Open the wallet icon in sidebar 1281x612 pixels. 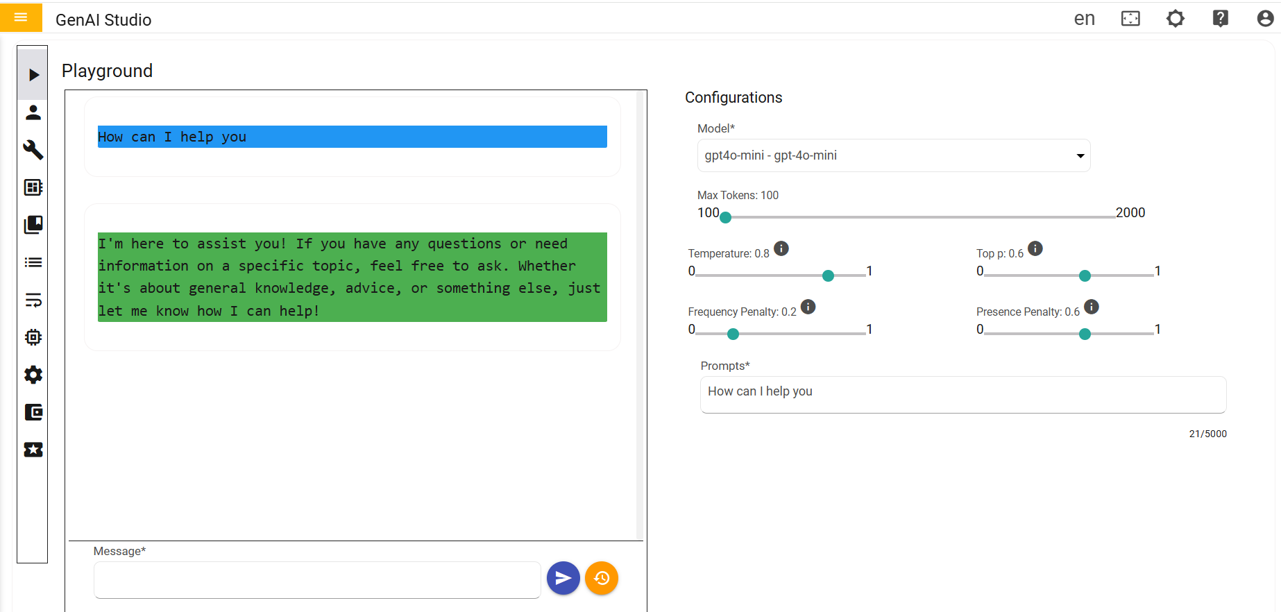pyautogui.click(x=33, y=412)
